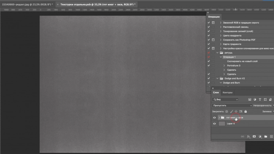Switch to the Контуры tab
Viewport: 274px width, 154px height.
(228, 92)
